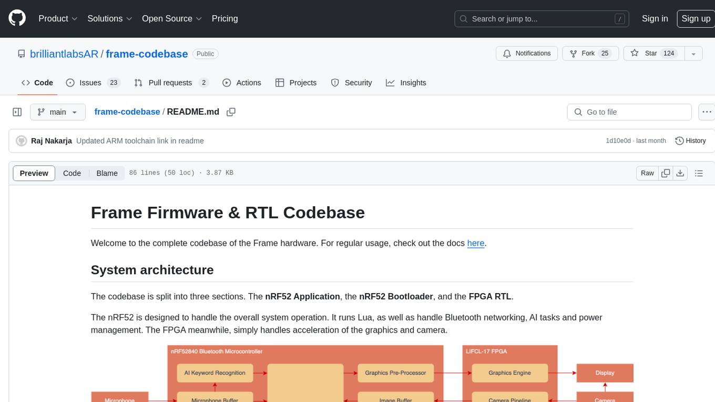This screenshot has height=402, width=715.
Task: Focus the Go to file field
Action: tap(629, 112)
